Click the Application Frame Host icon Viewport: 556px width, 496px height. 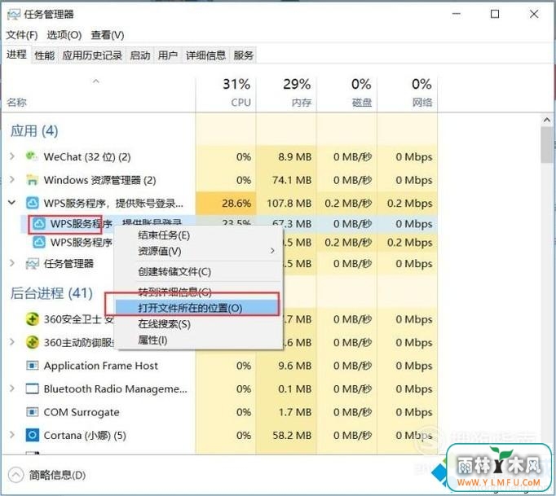tap(33, 365)
